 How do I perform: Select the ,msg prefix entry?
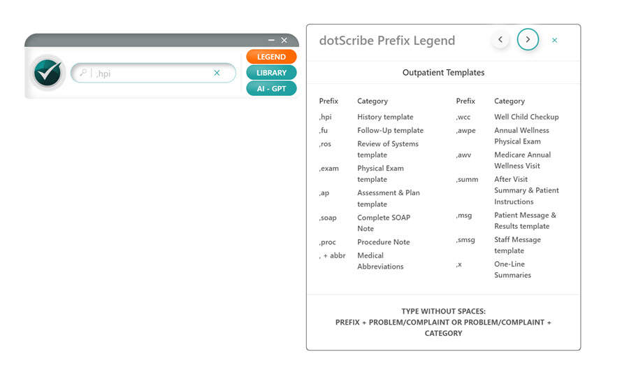tap(464, 215)
